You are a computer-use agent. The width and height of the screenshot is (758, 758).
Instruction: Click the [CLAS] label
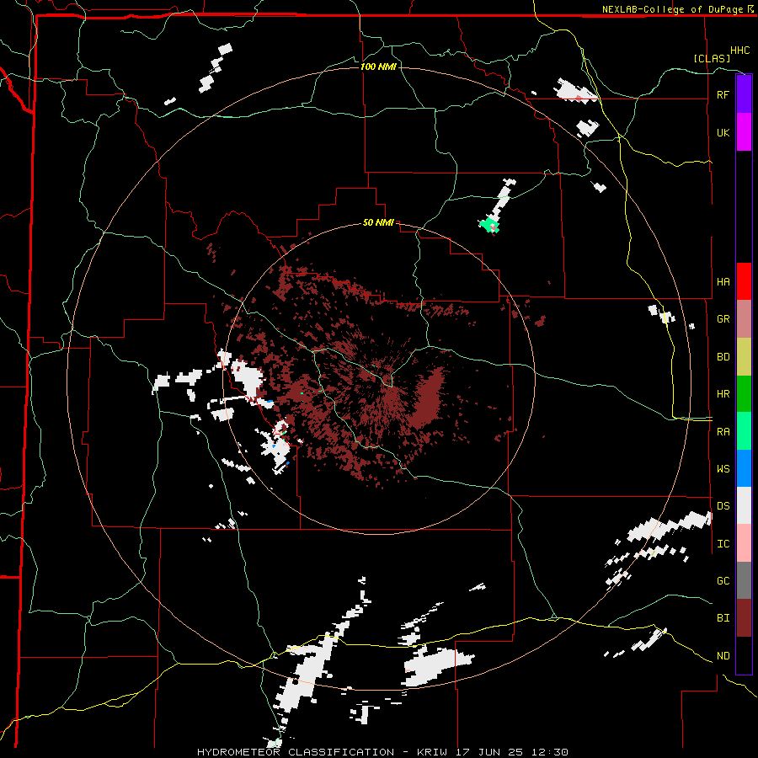point(712,58)
